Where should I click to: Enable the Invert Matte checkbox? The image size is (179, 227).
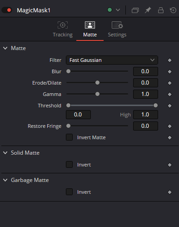tap(69, 137)
